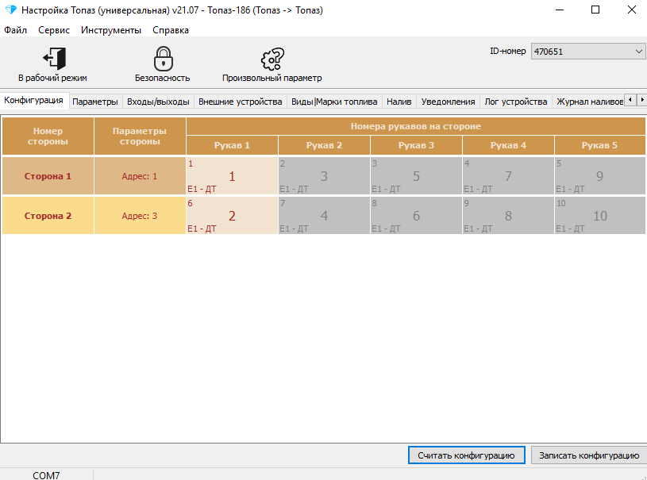Open the Инструменты menu
Image resolution: width=647 pixels, height=480 pixels.
point(111,30)
